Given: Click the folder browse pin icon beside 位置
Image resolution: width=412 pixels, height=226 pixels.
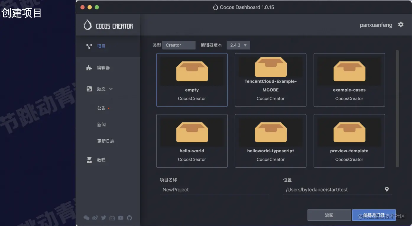Looking at the screenshot, I should pyautogui.click(x=387, y=189).
